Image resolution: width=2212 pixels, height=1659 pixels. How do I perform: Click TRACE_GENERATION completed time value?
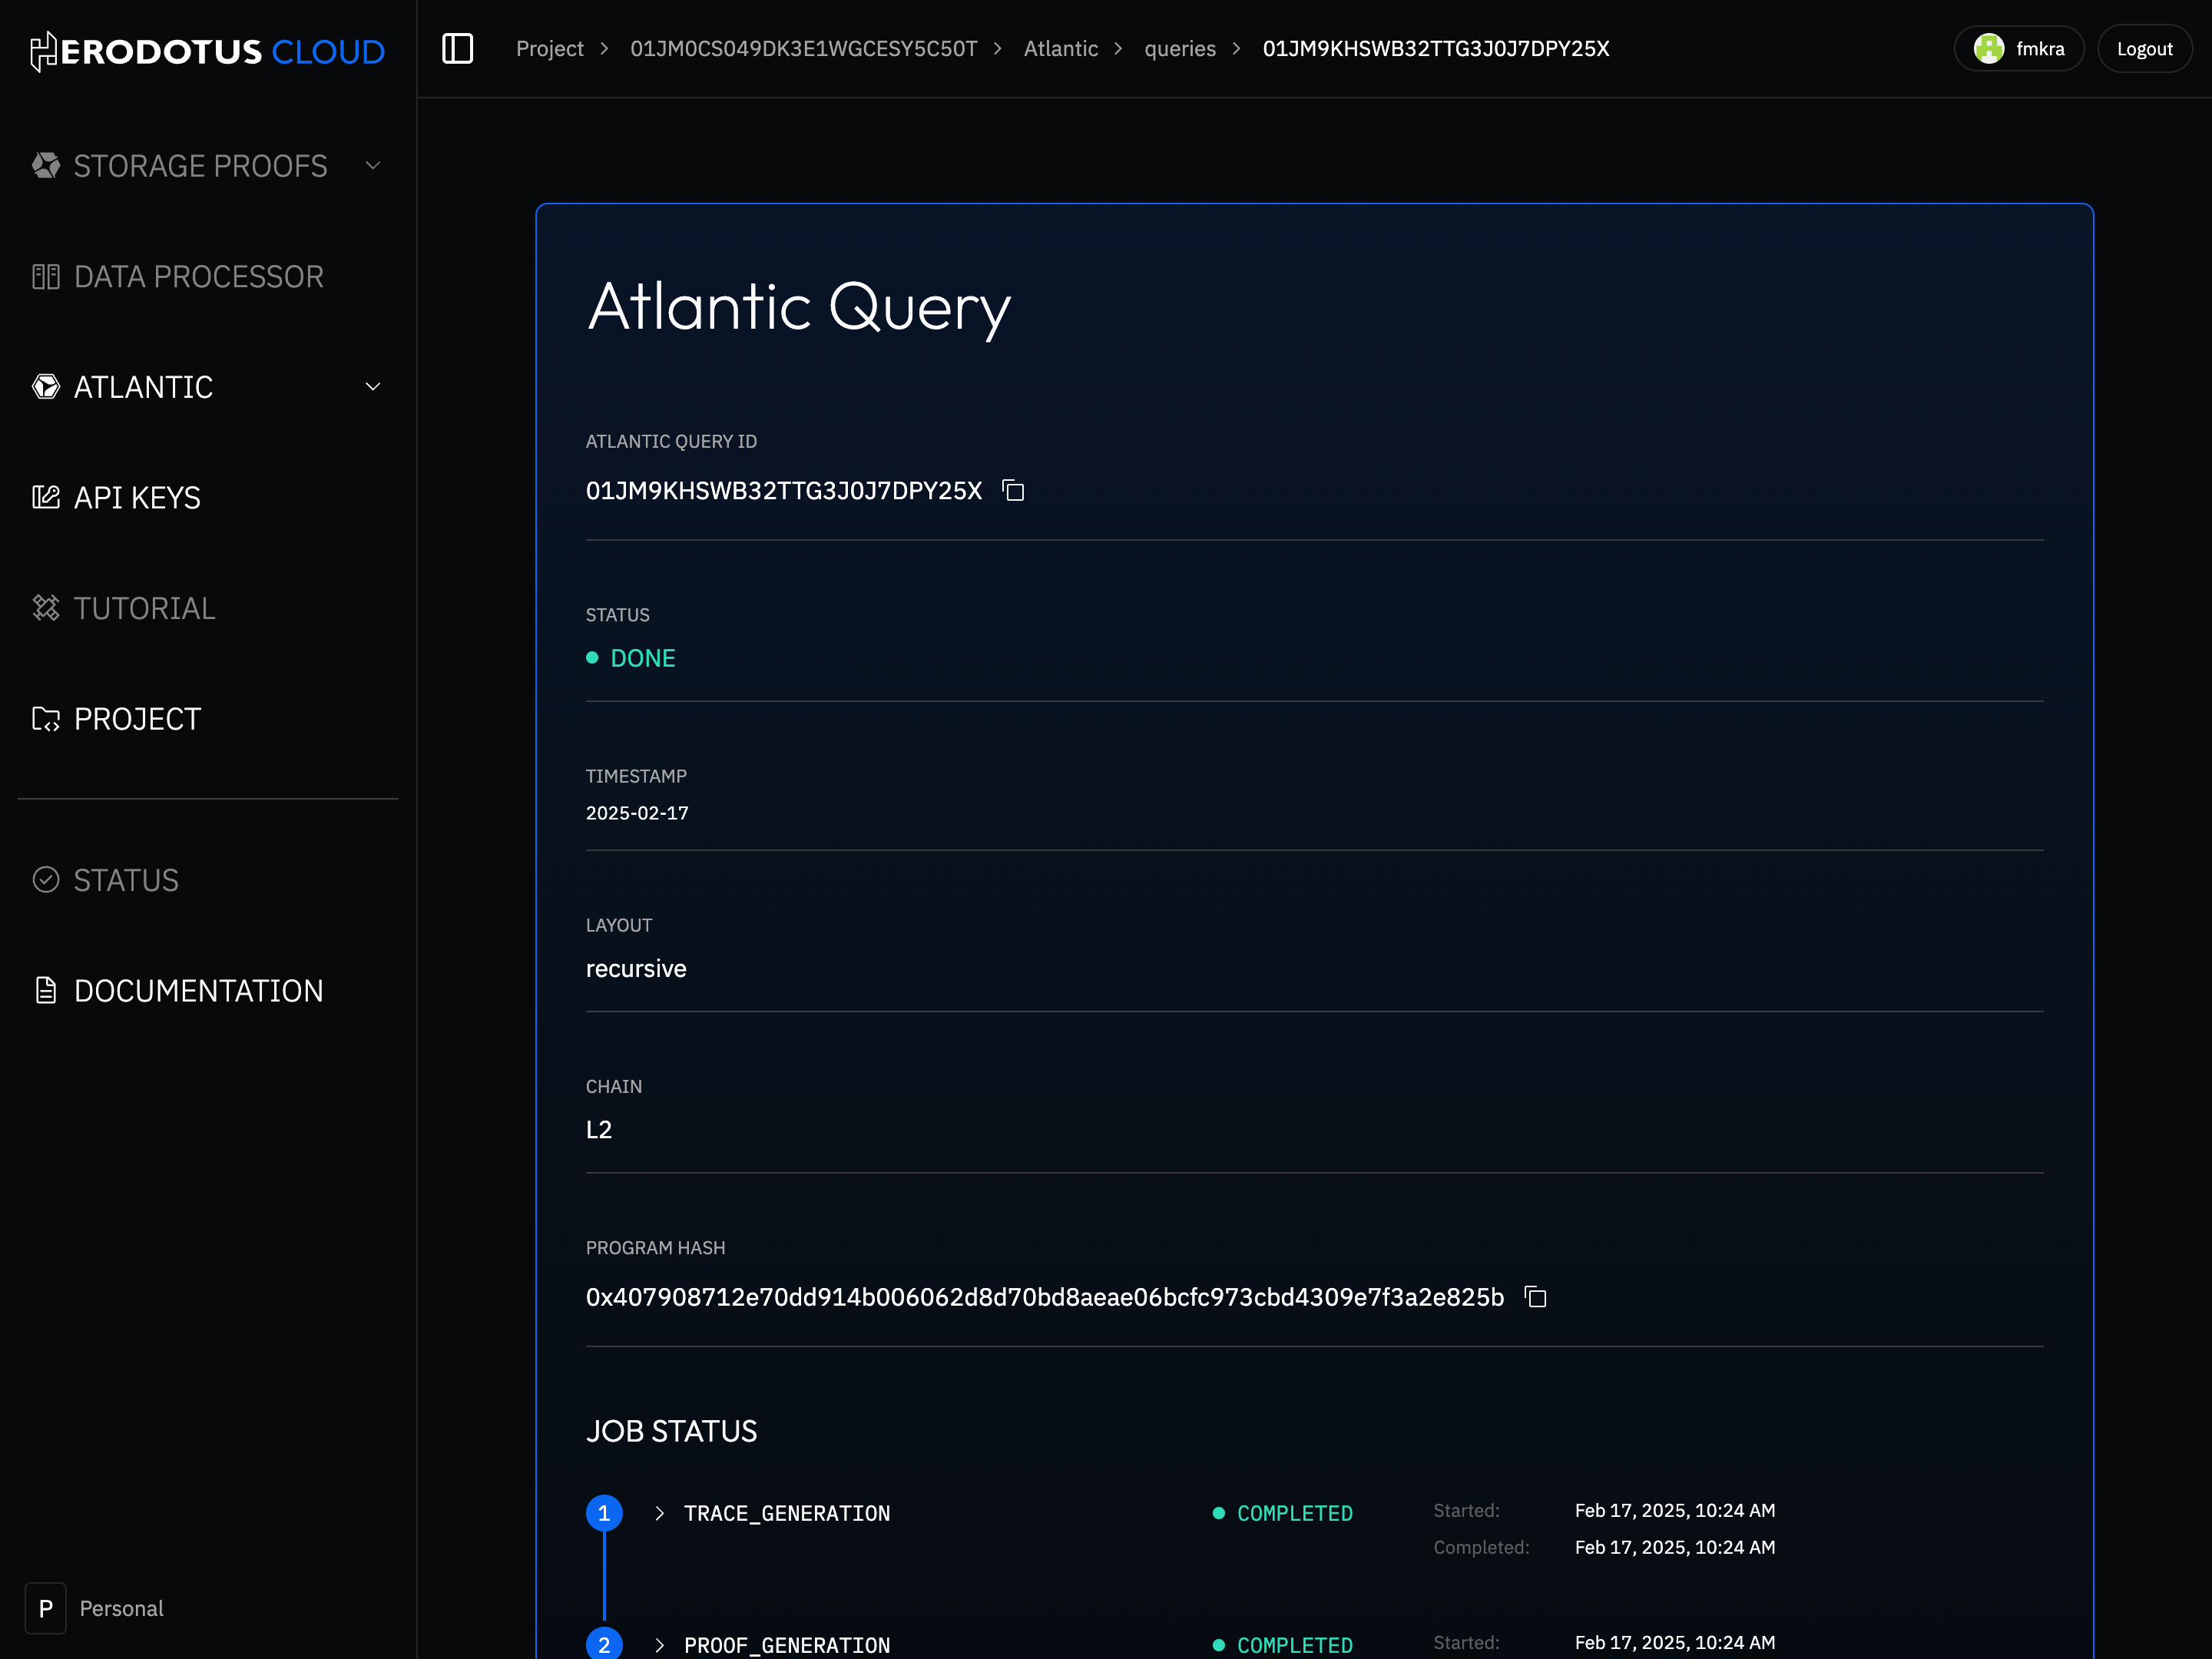click(x=1675, y=1547)
